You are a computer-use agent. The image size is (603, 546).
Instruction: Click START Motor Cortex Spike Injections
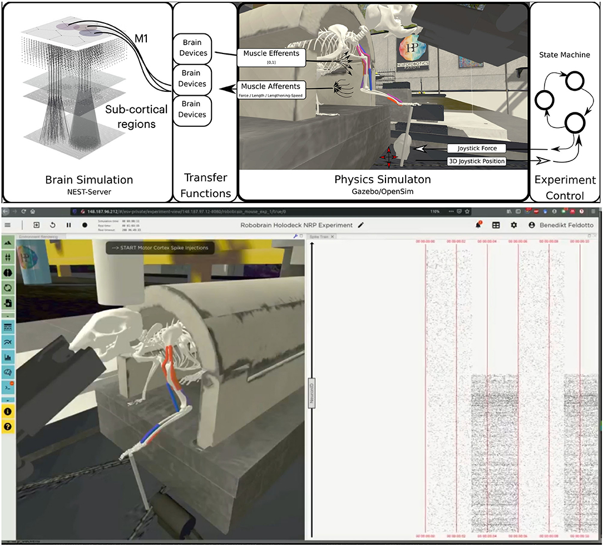point(160,248)
